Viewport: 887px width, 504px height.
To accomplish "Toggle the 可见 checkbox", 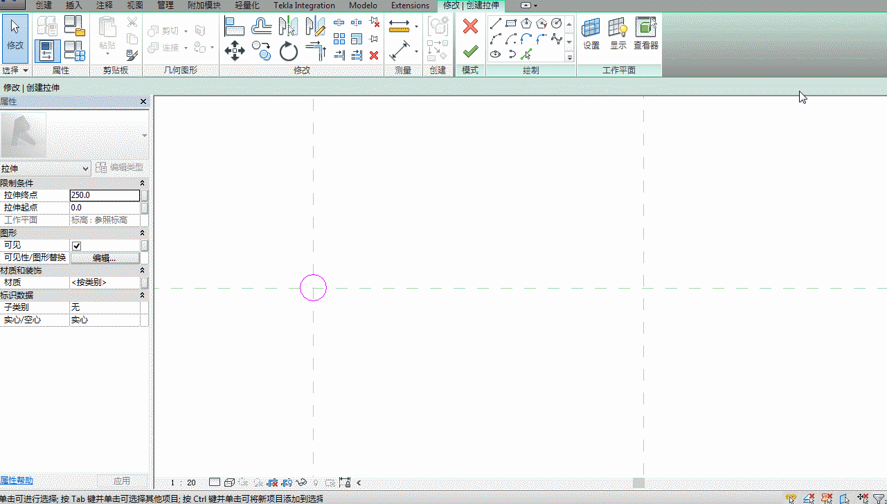I will tap(77, 246).
